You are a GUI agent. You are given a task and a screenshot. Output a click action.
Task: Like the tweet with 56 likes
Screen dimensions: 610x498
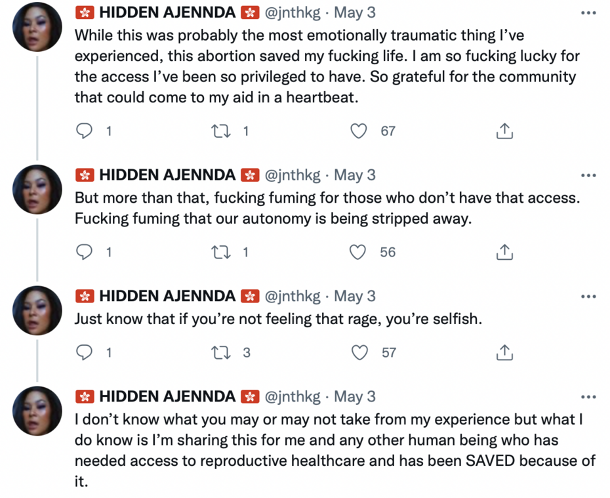358,252
